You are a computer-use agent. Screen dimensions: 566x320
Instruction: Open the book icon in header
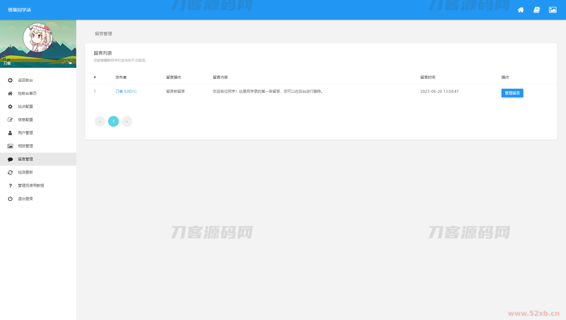[x=536, y=10]
